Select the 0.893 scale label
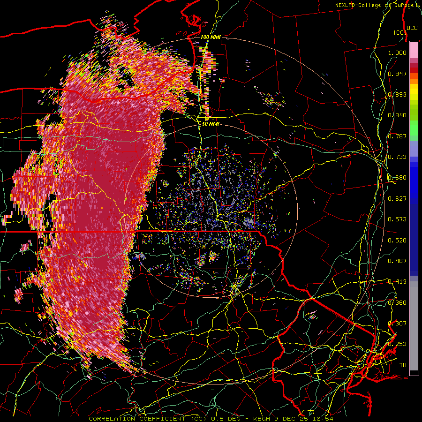This screenshot has height=422, width=422. tap(397, 94)
